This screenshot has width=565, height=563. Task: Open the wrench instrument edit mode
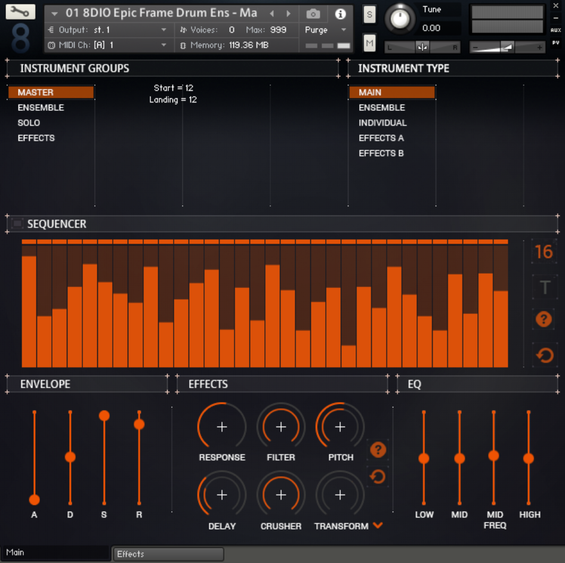tap(20, 11)
